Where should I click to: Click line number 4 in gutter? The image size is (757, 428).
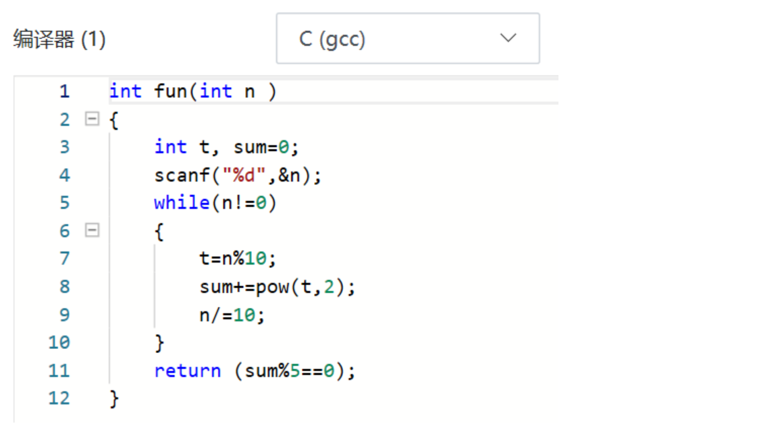click(65, 175)
